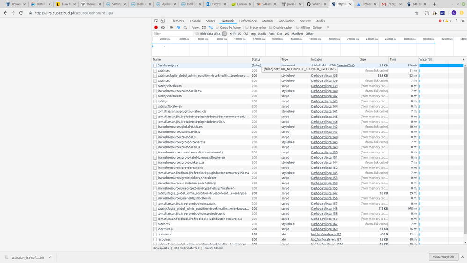Filter requests by CSS type
The height and width of the screenshot is (263, 467).
pyautogui.click(x=246, y=34)
